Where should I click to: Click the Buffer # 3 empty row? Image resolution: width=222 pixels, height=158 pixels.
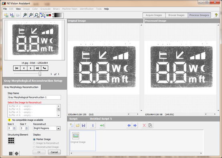(x=32, y=112)
